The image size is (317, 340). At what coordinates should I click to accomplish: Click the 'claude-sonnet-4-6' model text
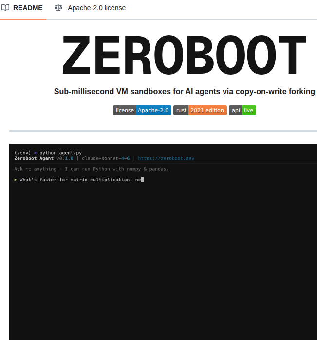[x=106, y=158]
